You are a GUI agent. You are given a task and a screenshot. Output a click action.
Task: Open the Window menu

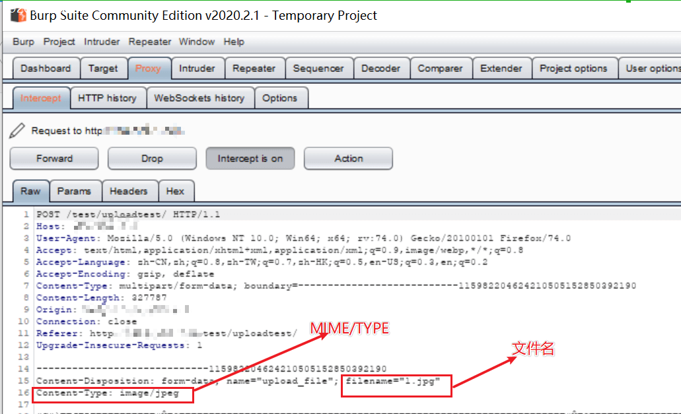(x=197, y=42)
